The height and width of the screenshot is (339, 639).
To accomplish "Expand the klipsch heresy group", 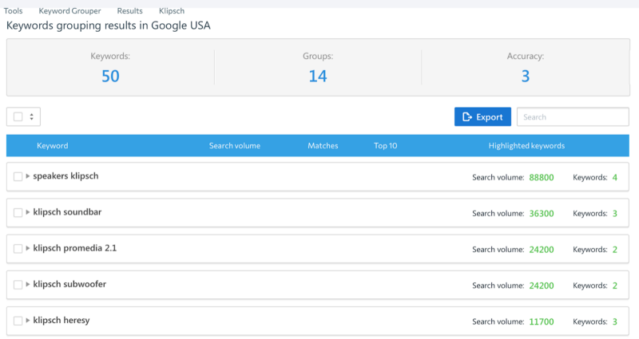I will pyautogui.click(x=28, y=321).
